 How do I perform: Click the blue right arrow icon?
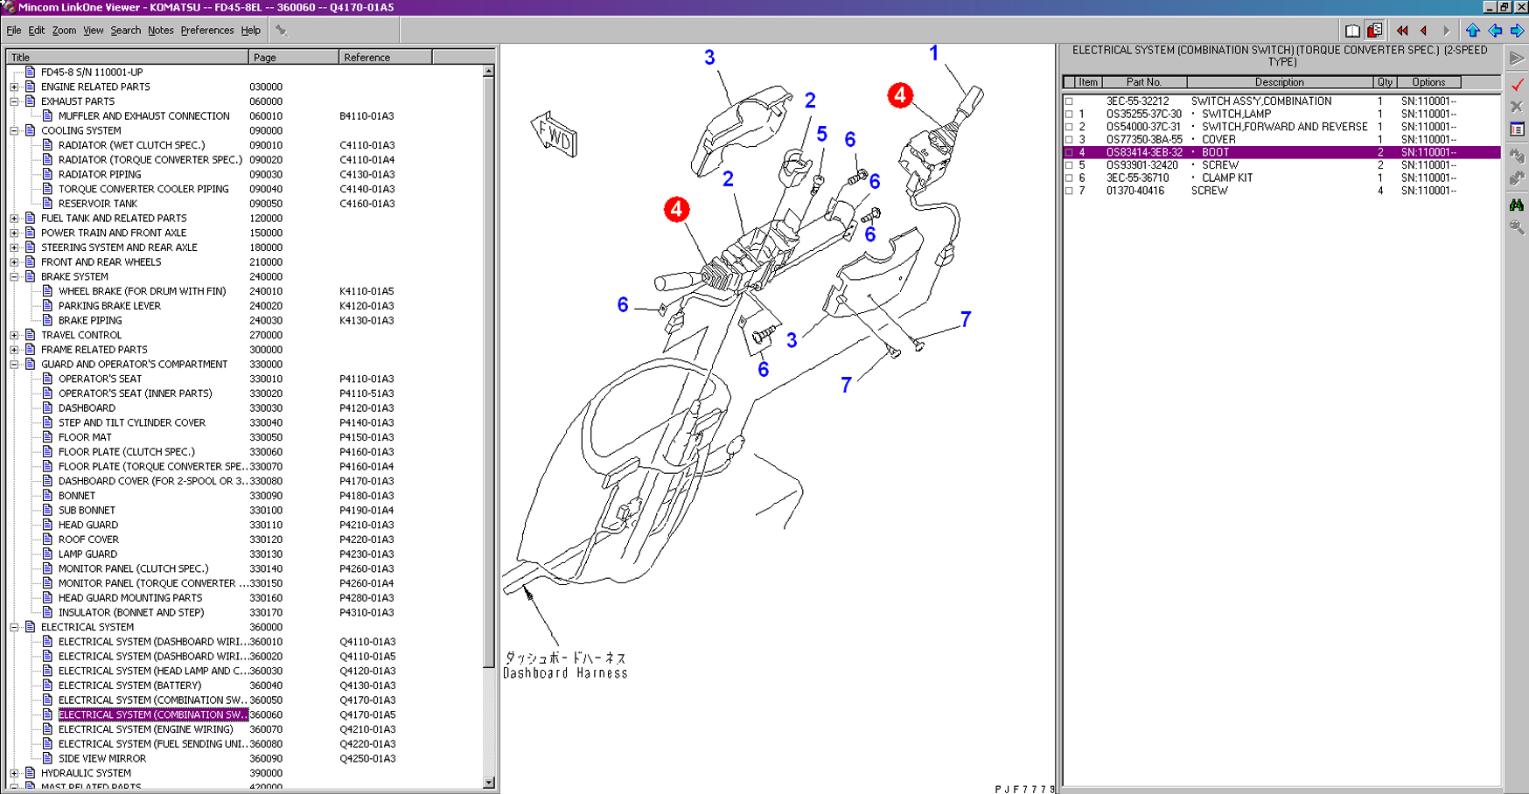(x=1517, y=31)
